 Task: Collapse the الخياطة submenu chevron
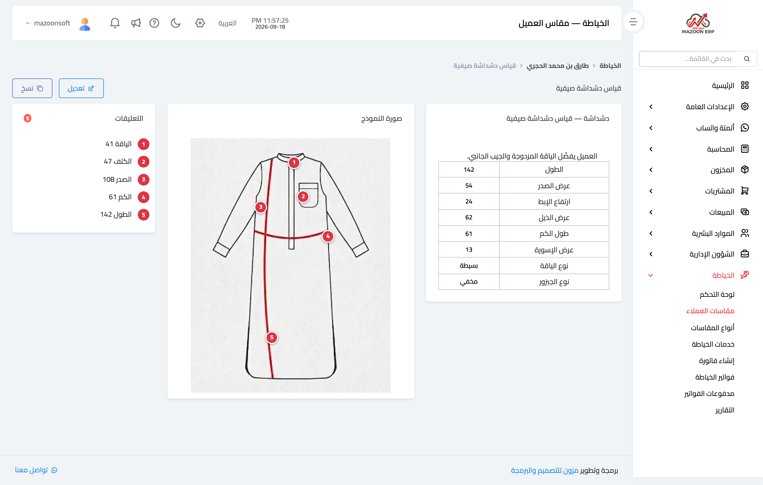[651, 275]
